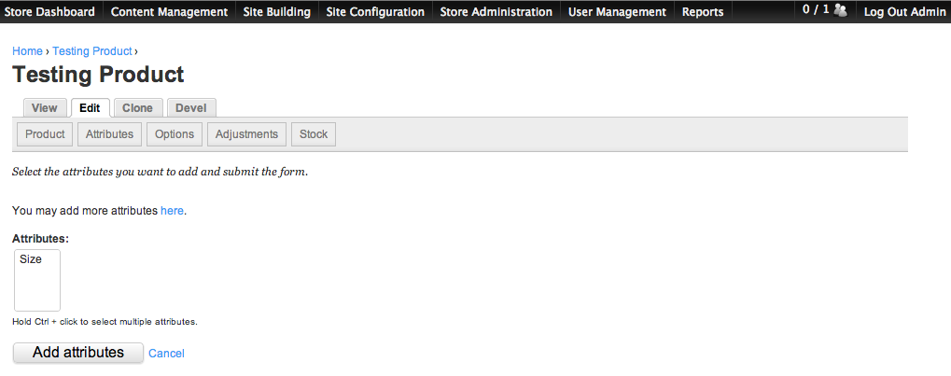
Task: Open the User Management menu
Action: tap(617, 11)
